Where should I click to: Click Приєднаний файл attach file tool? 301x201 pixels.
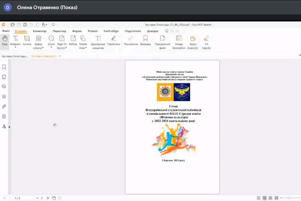[163, 42]
